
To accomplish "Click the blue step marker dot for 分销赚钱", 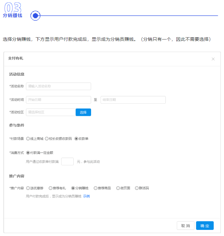I will (35, 15).
